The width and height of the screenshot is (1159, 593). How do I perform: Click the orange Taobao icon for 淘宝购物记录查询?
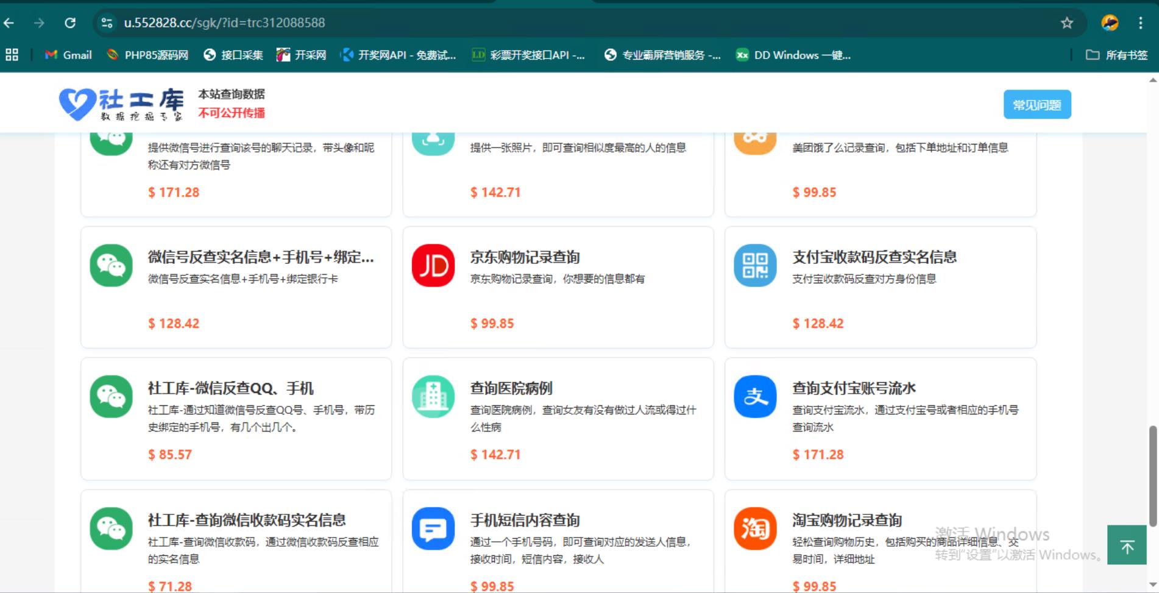tap(755, 528)
